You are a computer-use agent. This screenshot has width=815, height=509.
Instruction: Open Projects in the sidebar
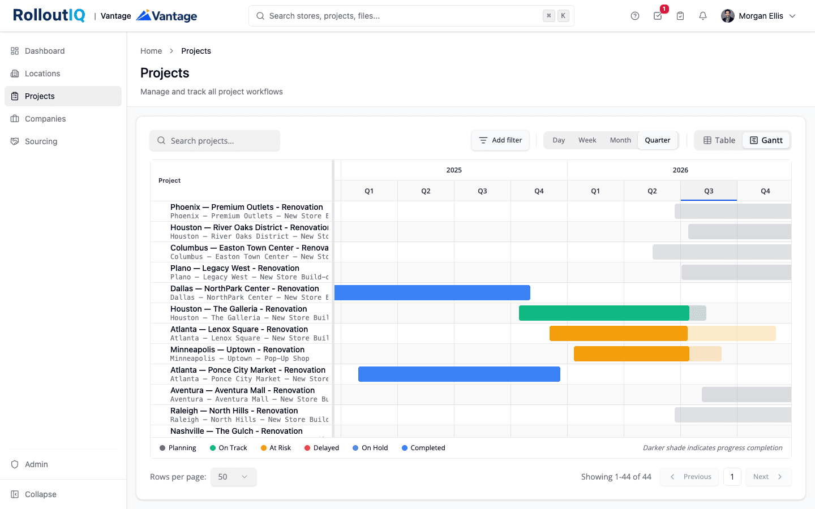point(63,96)
